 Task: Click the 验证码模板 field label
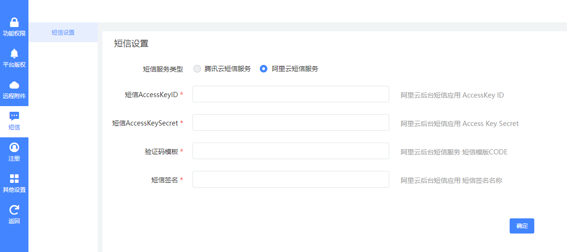click(161, 152)
